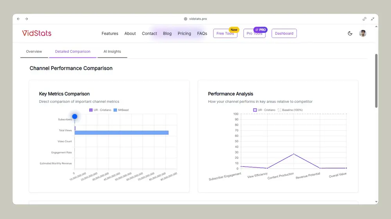Viewport: 391px width, 219px height.
Task: Toggle UR - Cristiano legend in Key Metrics
Action: click(x=100, y=110)
